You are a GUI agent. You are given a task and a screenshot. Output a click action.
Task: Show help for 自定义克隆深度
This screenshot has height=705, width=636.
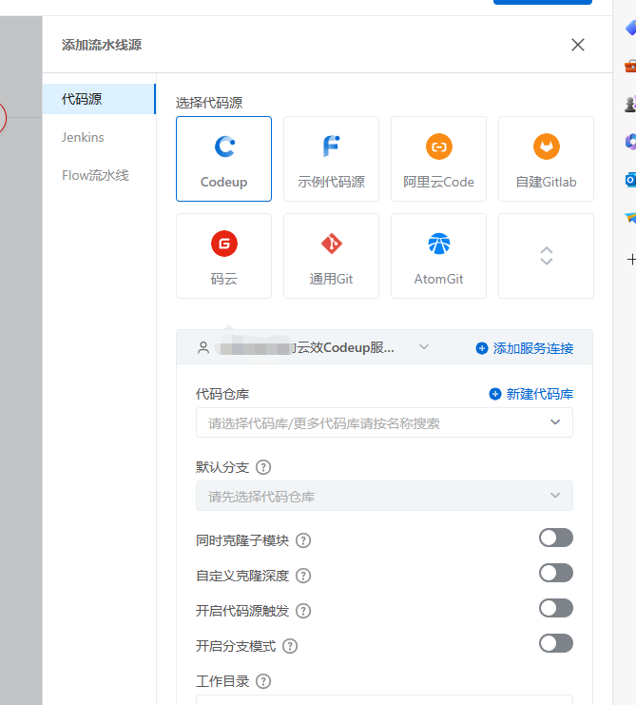(303, 576)
